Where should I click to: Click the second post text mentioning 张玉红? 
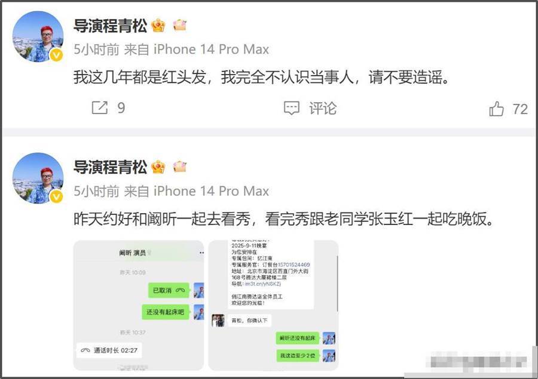tap(283, 219)
